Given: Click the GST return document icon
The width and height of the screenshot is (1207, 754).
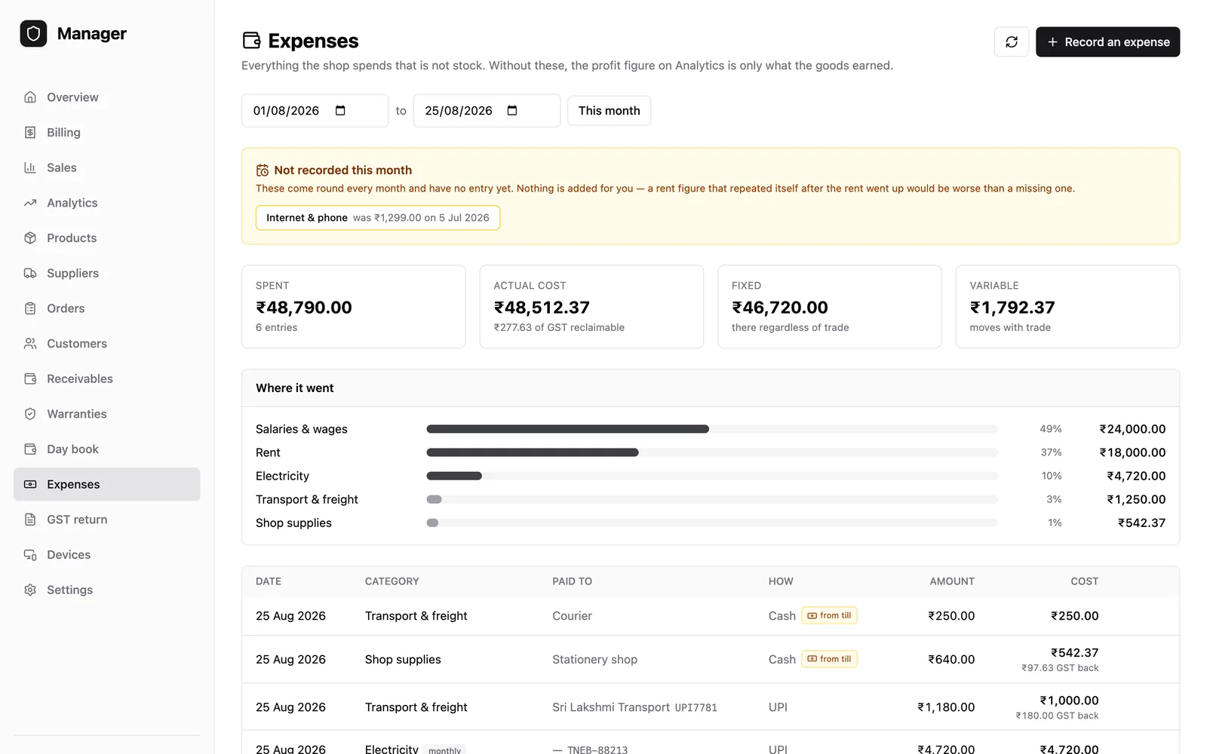Looking at the screenshot, I should [30, 520].
